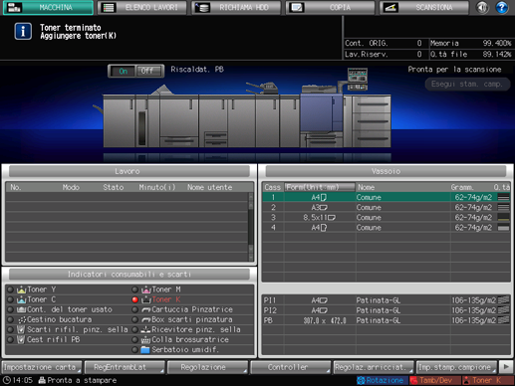Select tray 2 A3 Comune row

pyautogui.click(x=386, y=208)
